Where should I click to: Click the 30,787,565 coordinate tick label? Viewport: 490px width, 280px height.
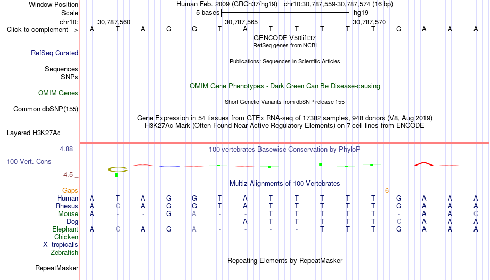(x=241, y=22)
